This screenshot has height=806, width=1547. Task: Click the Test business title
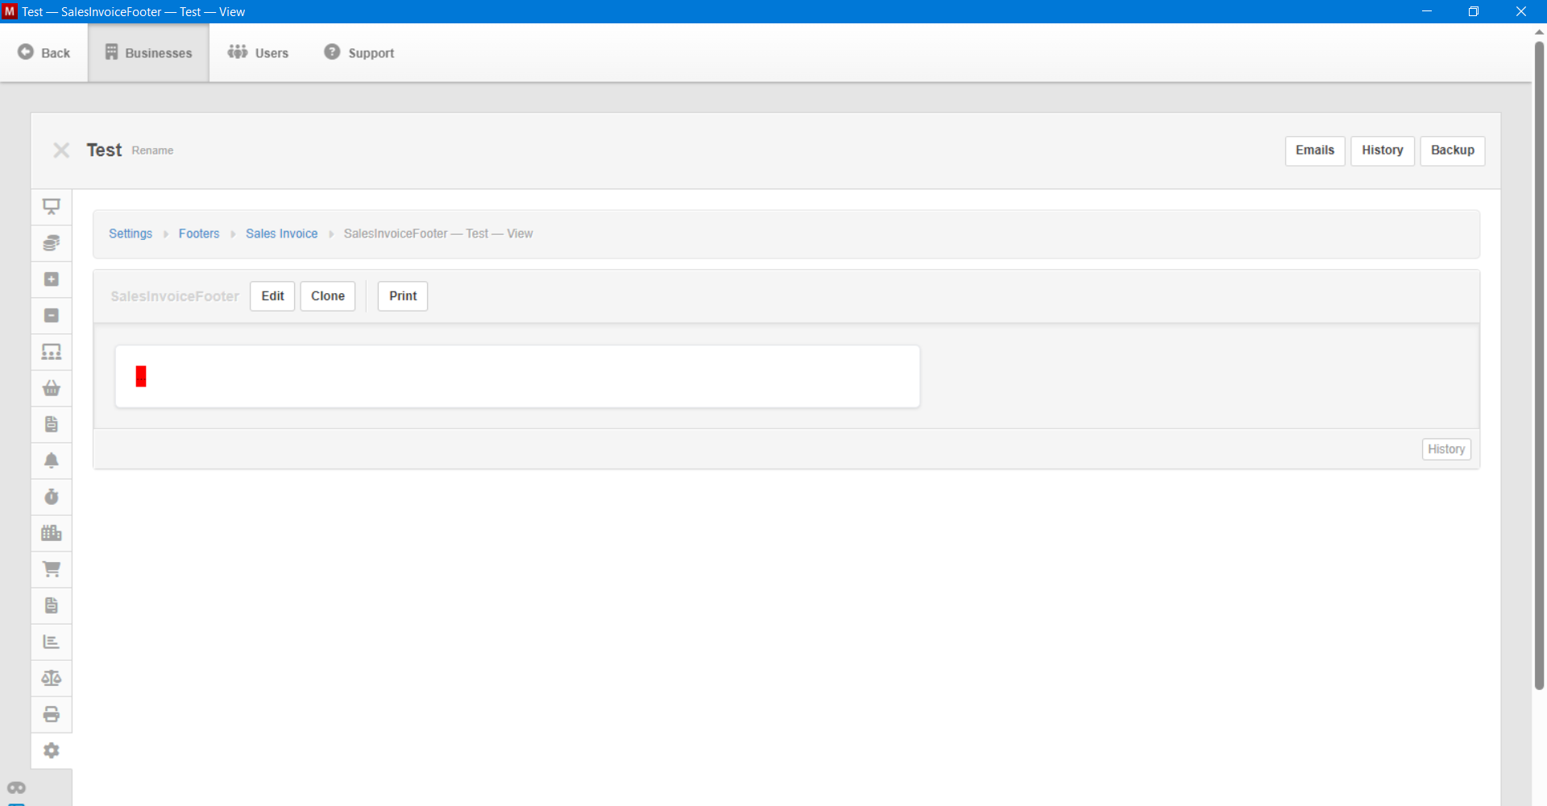coord(105,151)
